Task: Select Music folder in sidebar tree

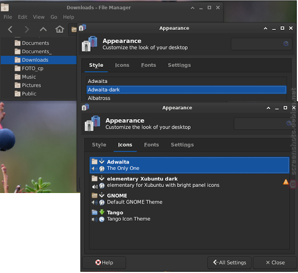Action: click(39, 77)
